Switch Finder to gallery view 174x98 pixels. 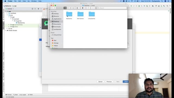[x=73, y=8]
